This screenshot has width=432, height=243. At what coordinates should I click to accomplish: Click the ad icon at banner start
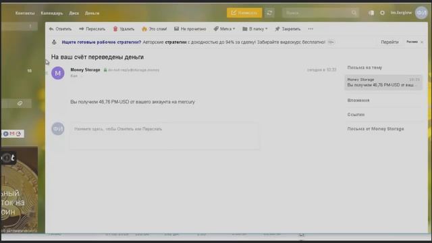(x=54, y=42)
